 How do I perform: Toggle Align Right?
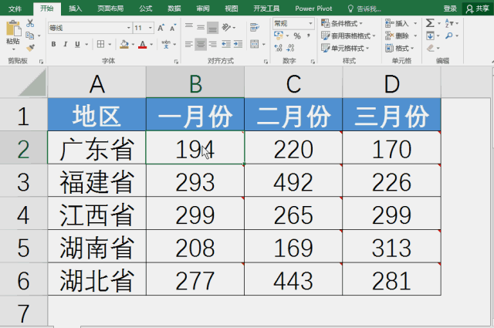[x=213, y=44]
